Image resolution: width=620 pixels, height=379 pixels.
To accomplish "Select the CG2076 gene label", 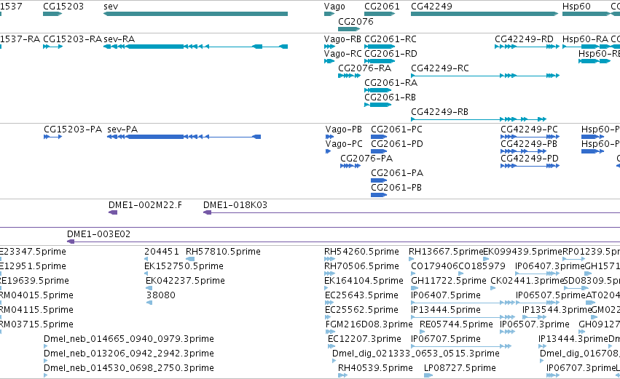I will pos(356,21).
